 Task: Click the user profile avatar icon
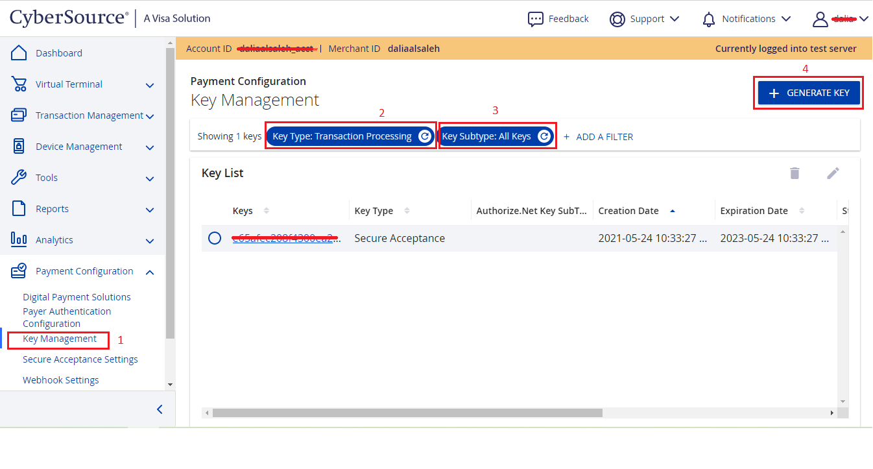pyautogui.click(x=820, y=19)
